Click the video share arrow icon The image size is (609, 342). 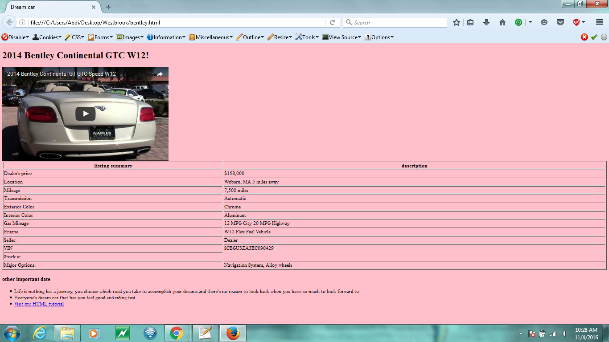coord(160,74)
